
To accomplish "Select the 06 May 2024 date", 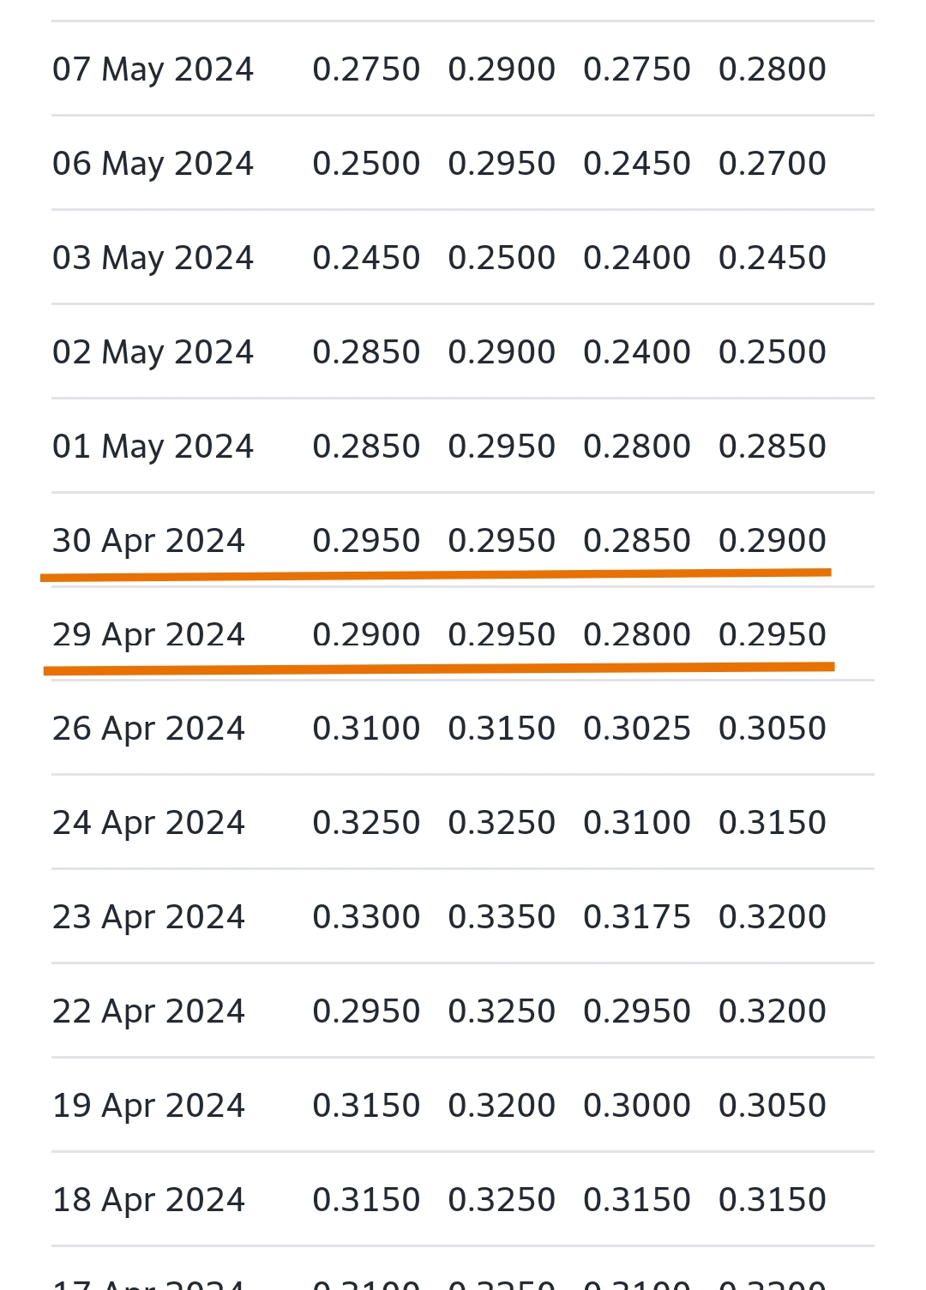I will (x=153, y=164).
